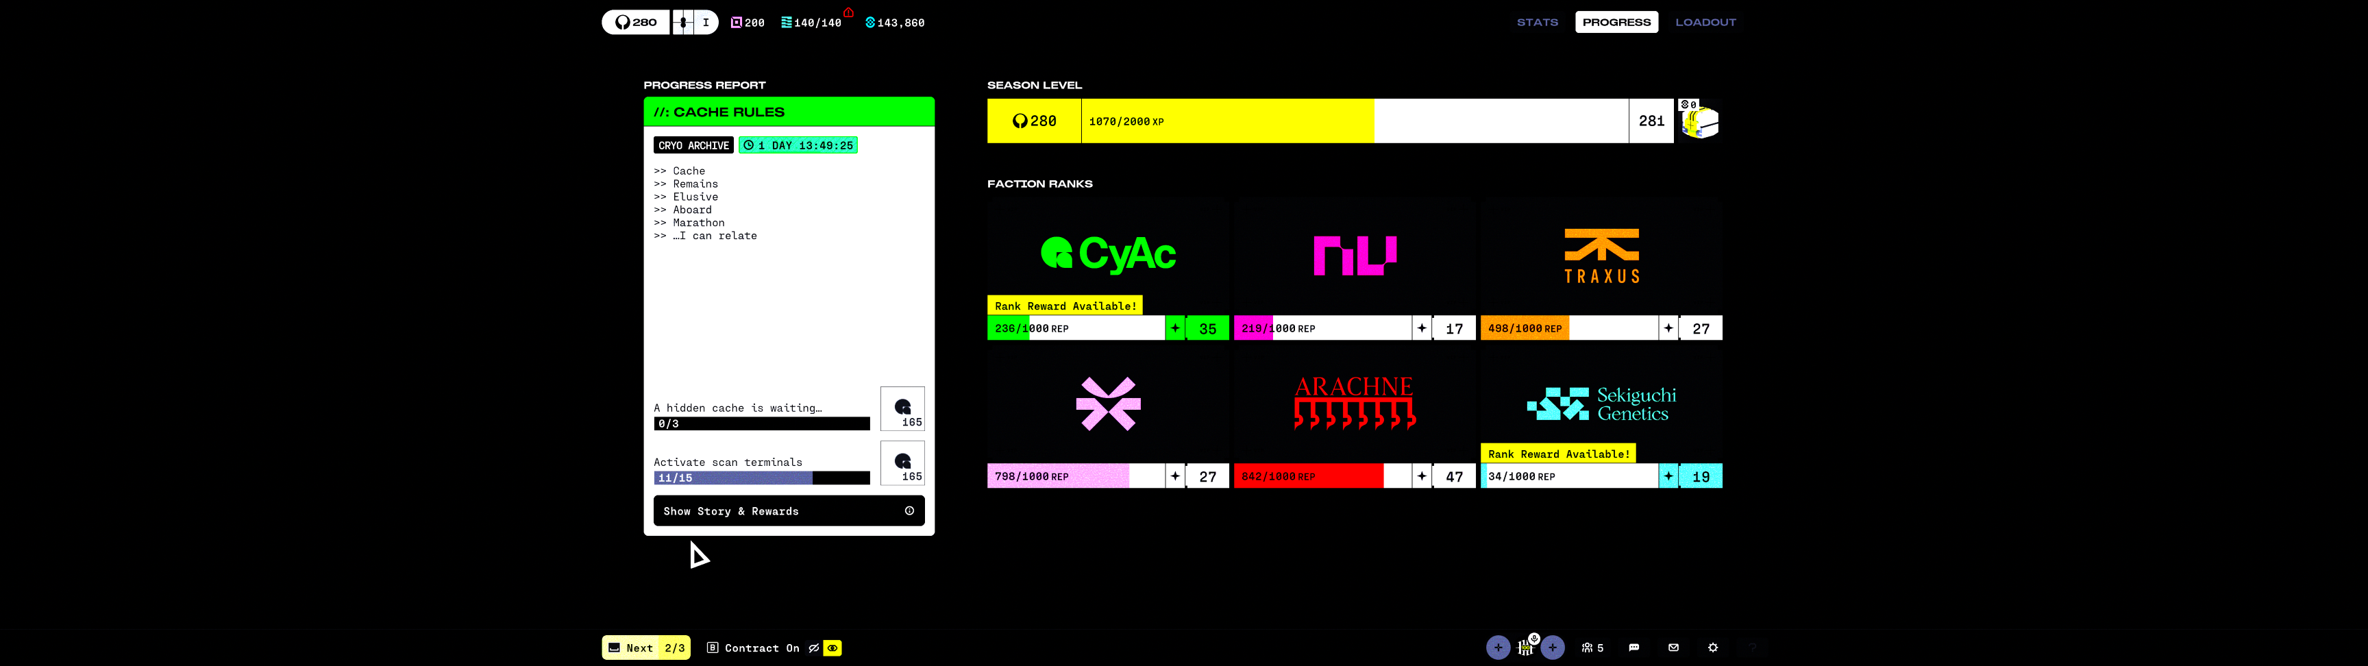
Task: Click Sekiguchi Rank Reward Available banner
Action: click(x=1558, y=454)
